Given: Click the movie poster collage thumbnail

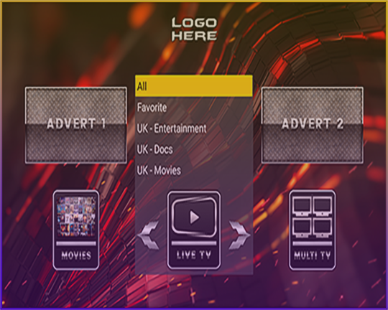Looking at the screenshot, I should coord(76,216).
